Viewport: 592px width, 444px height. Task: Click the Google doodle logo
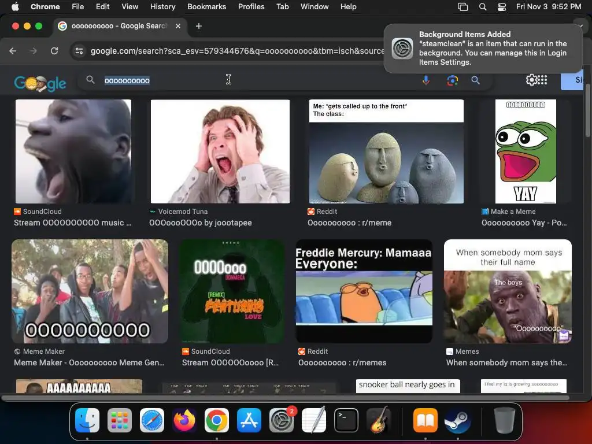click(x=40, y=82)
